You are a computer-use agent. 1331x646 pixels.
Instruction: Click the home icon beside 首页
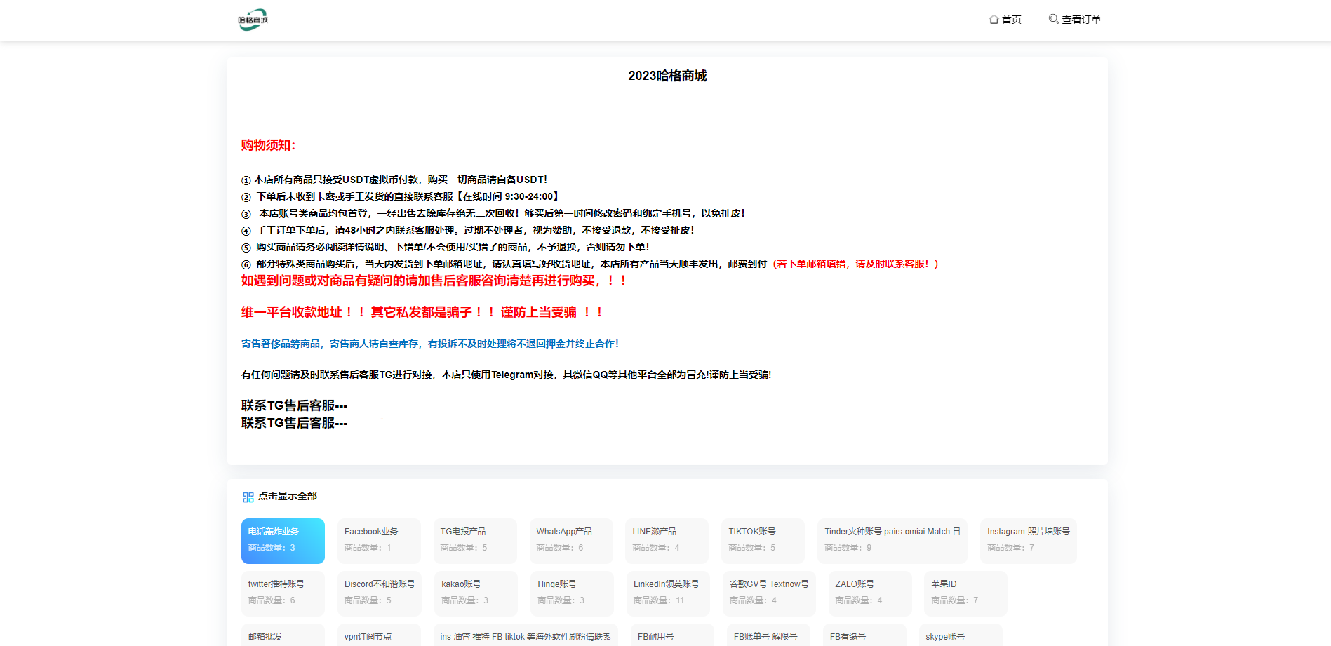pyautogui.click(x=994, y=20)
